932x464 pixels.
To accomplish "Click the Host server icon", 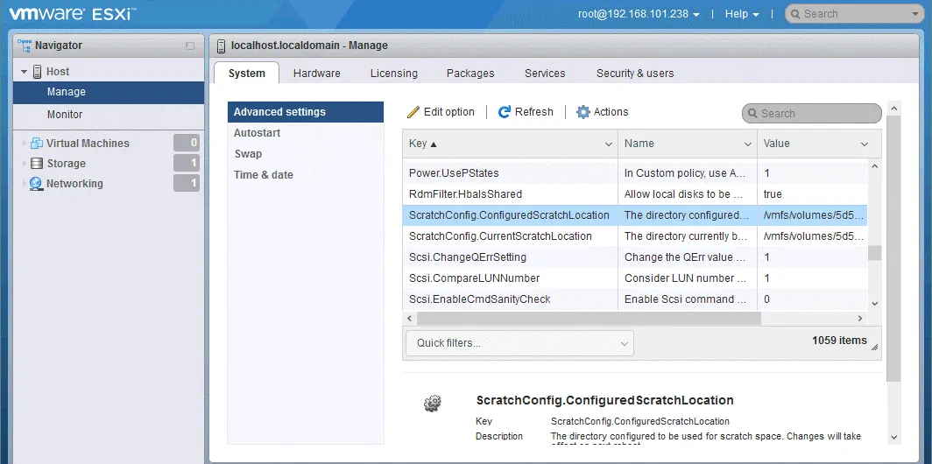I will 37,72.
